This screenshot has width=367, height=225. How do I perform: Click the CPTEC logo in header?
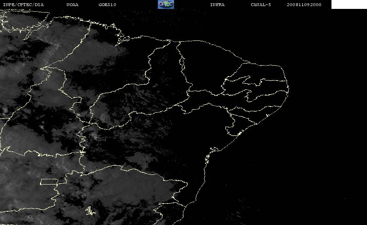coord(166,4)
